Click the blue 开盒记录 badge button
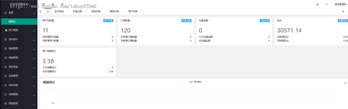 pos(186,21)
